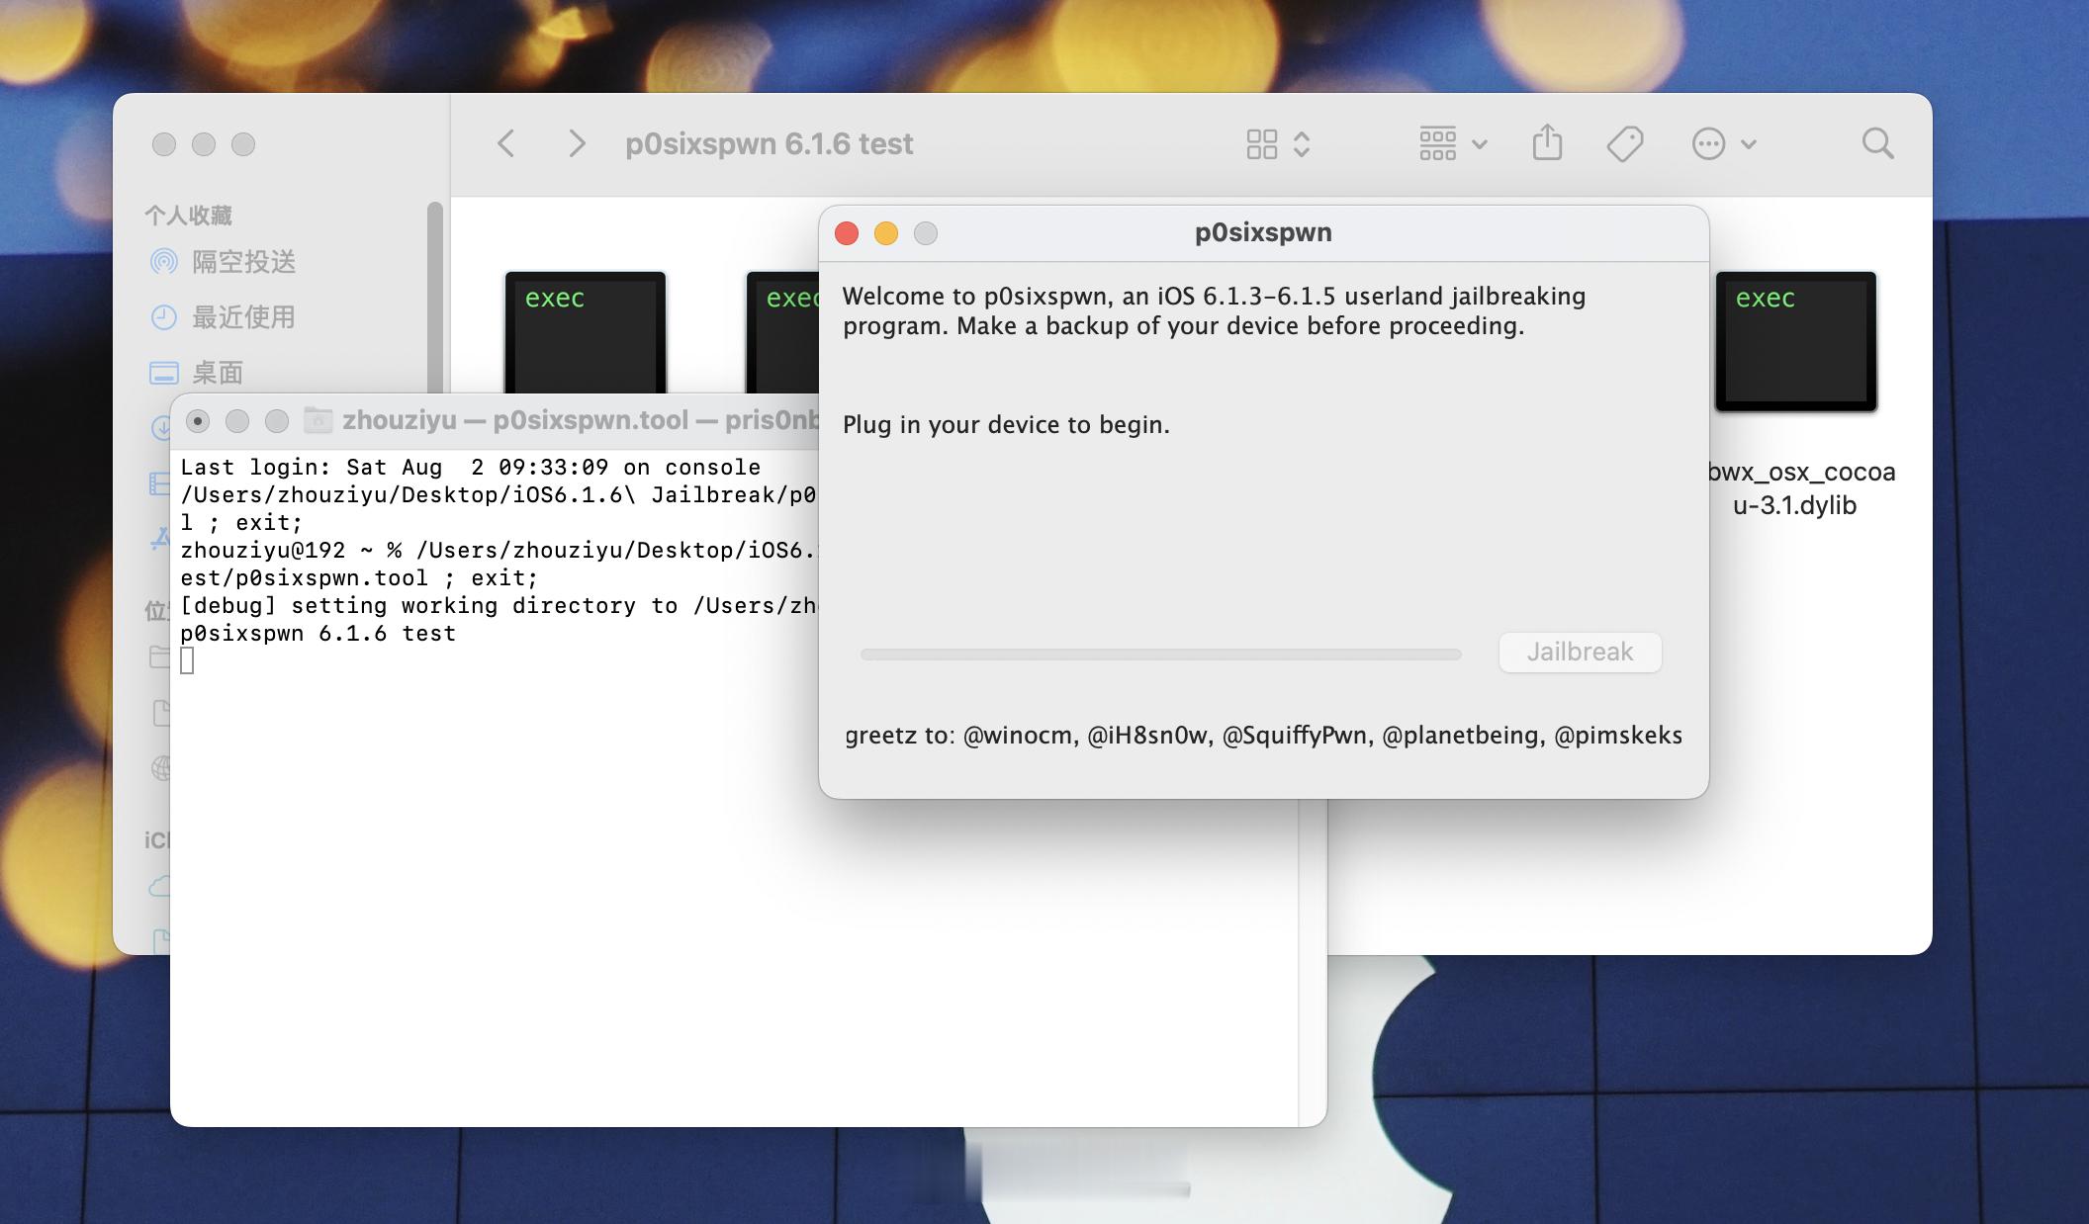Click Terminal '[debug] setting working directory' line
The height and width of the screenshot is (1224, 2089).
pyautogui.click(x=499, y=606)
